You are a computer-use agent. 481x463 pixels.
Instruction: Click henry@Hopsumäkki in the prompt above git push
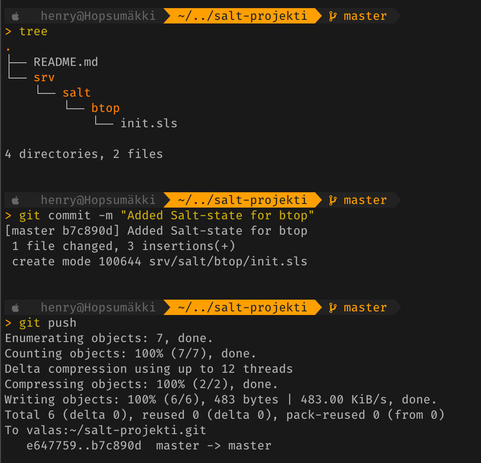coord(98,308)
